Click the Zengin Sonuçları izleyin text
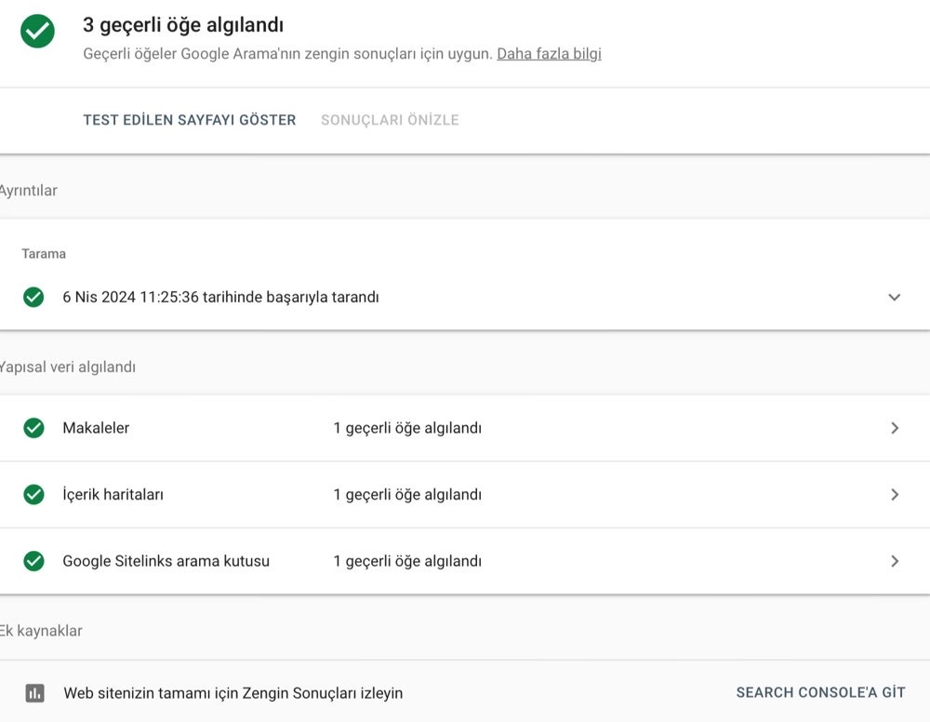 (x=232, y=693)
